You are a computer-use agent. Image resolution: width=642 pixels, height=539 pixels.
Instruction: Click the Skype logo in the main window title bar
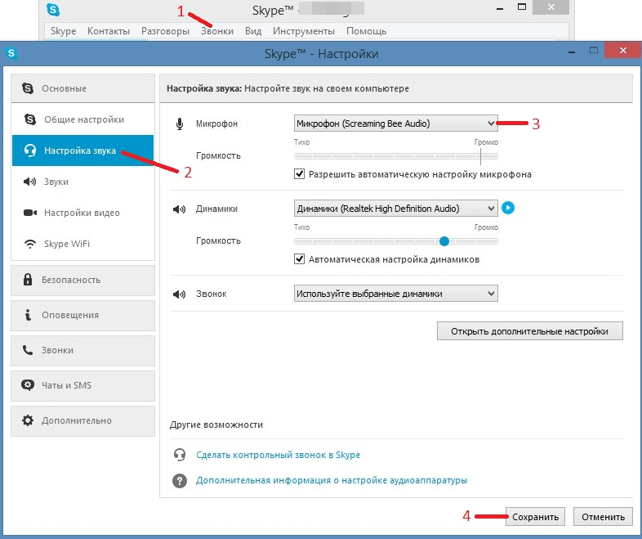tap(53, 10)
